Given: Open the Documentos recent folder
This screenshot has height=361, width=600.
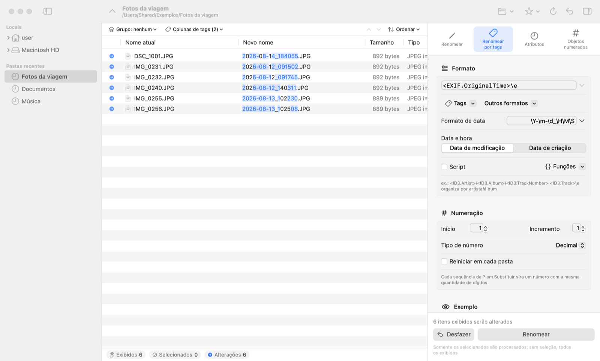Looking at the screenshot, I should point(51,89).
